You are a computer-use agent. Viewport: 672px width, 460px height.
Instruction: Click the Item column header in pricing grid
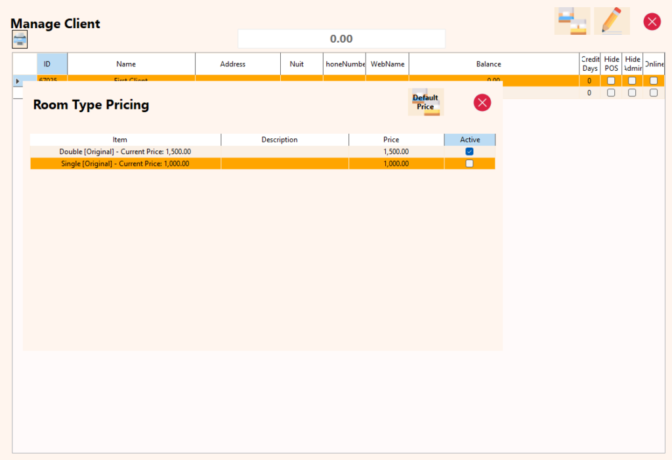tap(120, 140)
